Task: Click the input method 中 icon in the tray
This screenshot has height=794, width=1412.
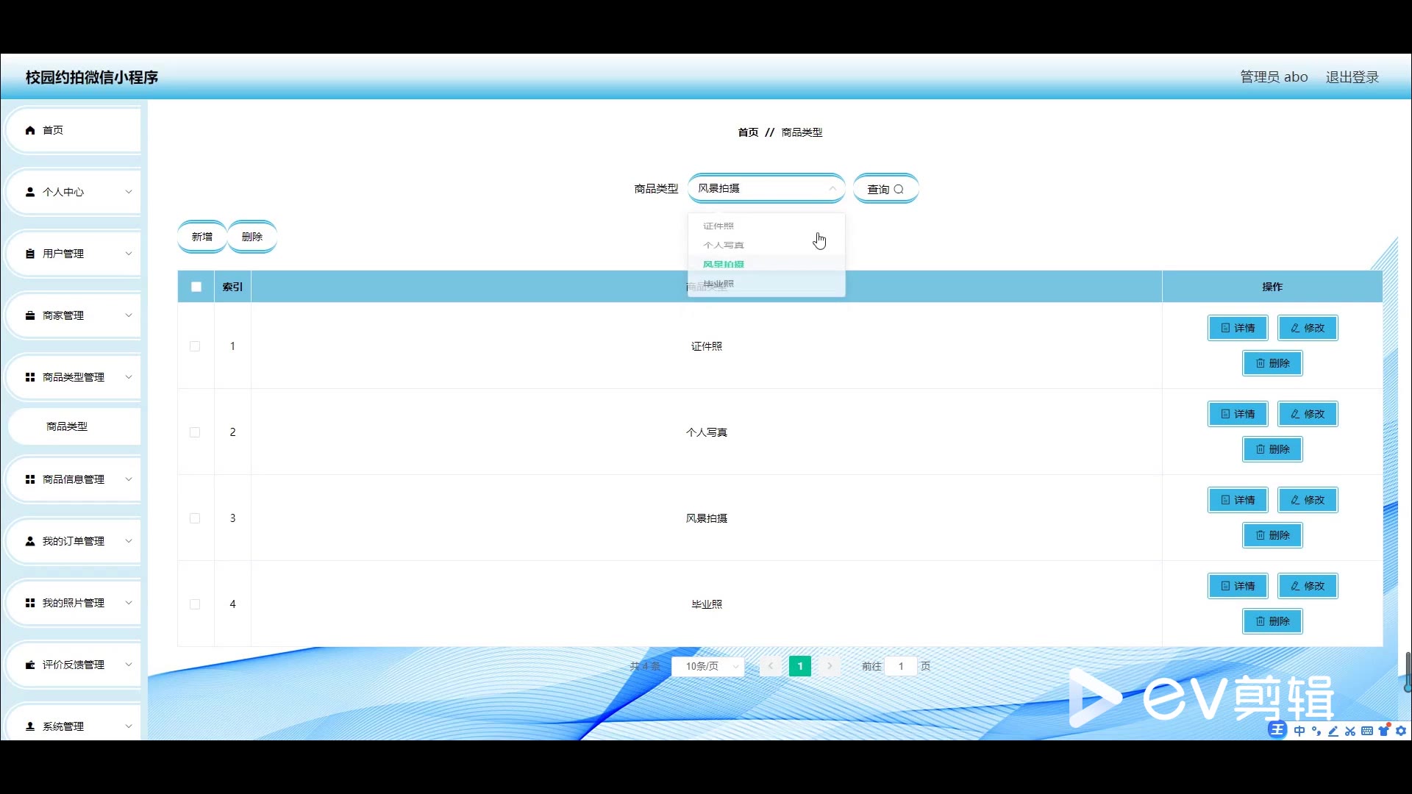Action: coord(1299,731)
